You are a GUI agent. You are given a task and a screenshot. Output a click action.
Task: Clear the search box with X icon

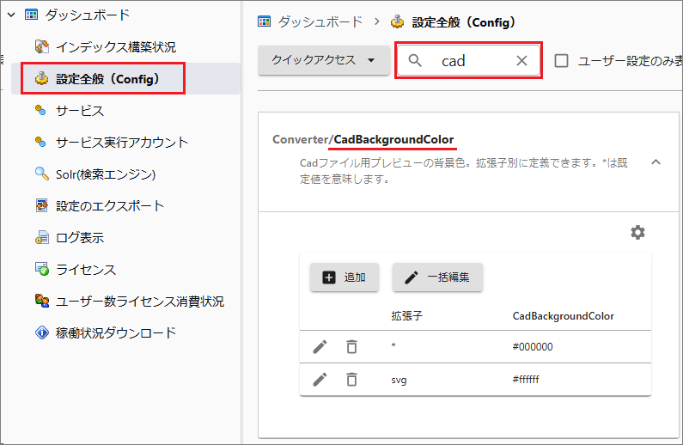tap(521, 61)
